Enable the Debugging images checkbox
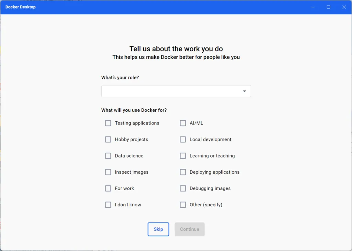 coord(183,188)
